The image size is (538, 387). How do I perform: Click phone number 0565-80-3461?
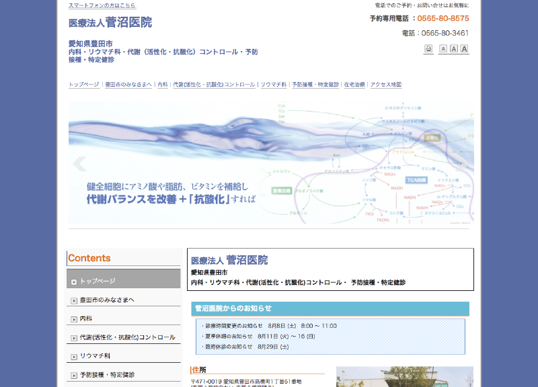tap(445, 33)
